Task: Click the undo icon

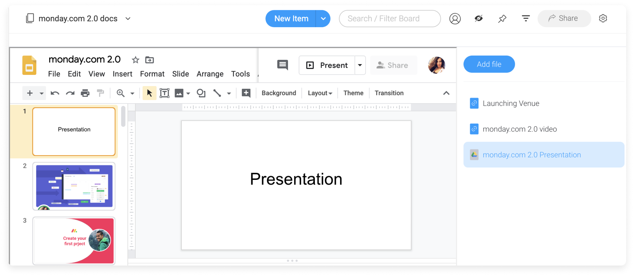Action: 55,93
